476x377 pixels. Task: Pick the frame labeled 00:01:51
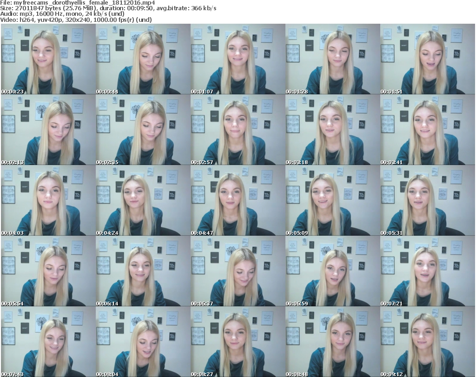coord(427,59)
